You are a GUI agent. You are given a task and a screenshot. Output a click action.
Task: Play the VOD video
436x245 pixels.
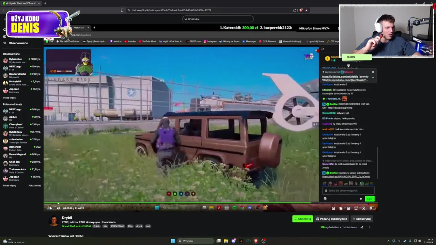point(51,208)
